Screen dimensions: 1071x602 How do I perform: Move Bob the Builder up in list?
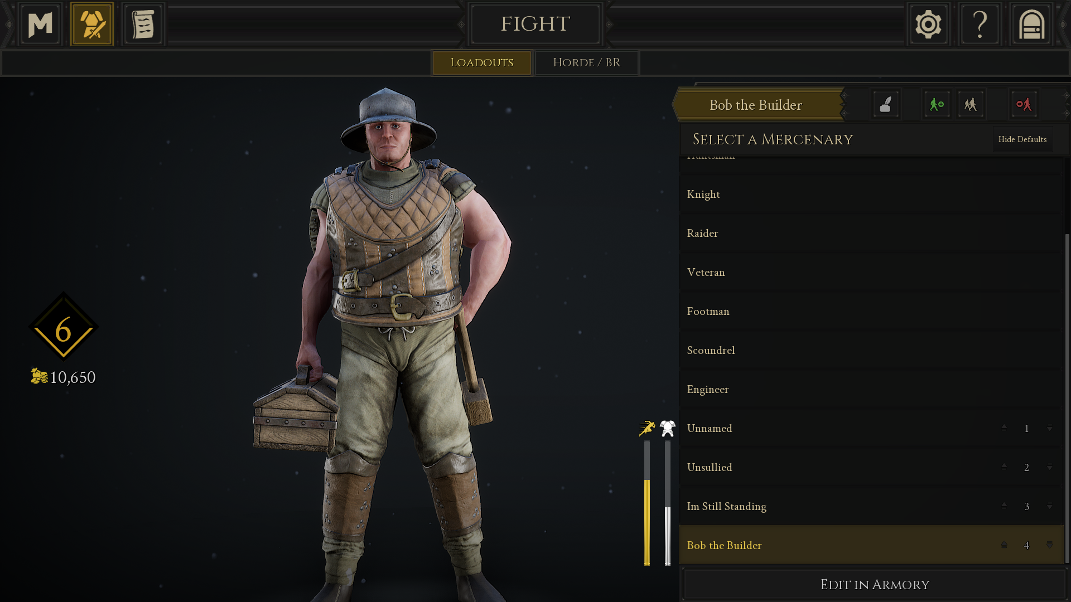coord(1004,545)
